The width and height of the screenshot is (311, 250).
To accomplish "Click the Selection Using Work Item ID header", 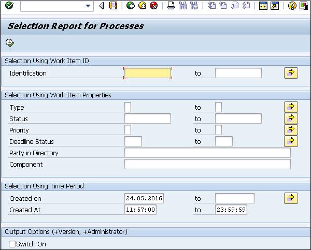I will [x=47, y=61].
